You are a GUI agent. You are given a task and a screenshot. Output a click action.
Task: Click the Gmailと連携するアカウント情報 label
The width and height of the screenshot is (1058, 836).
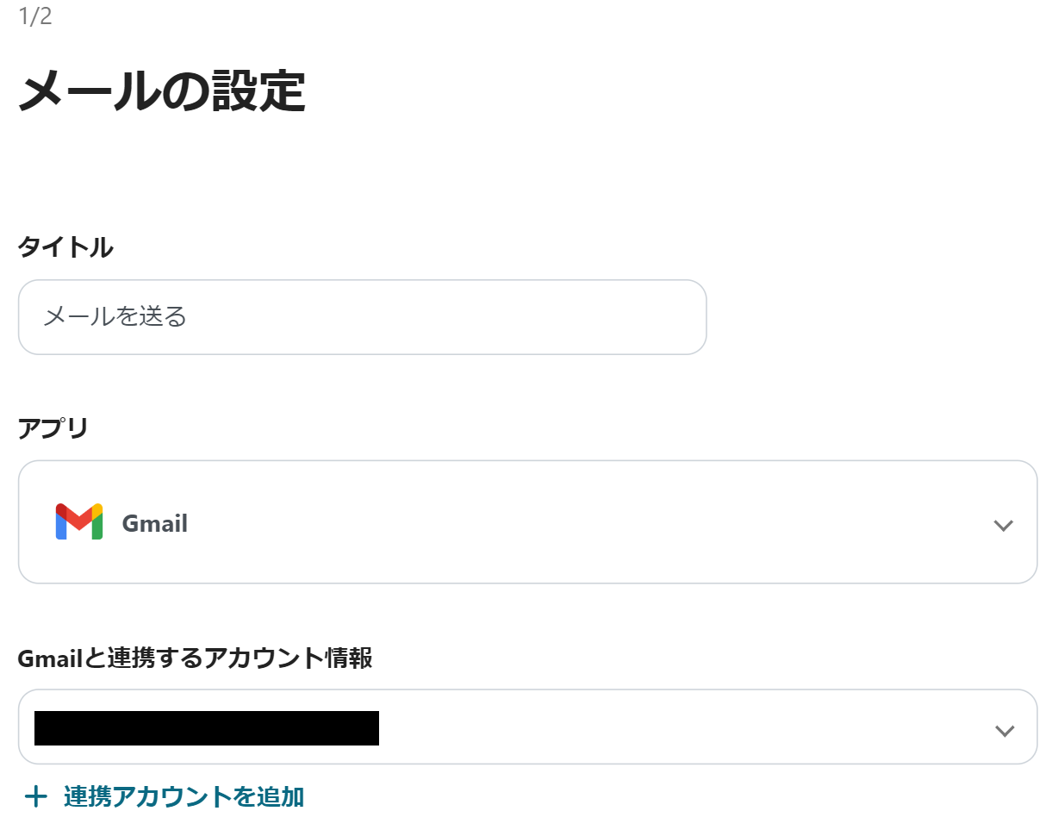195,658
